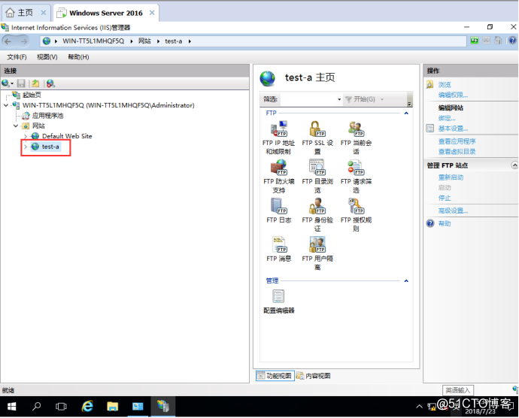Switch to 功能视图 features view tab
This screenshot has width=519, height=418.
pyautogui.click(x=275, y=376)
